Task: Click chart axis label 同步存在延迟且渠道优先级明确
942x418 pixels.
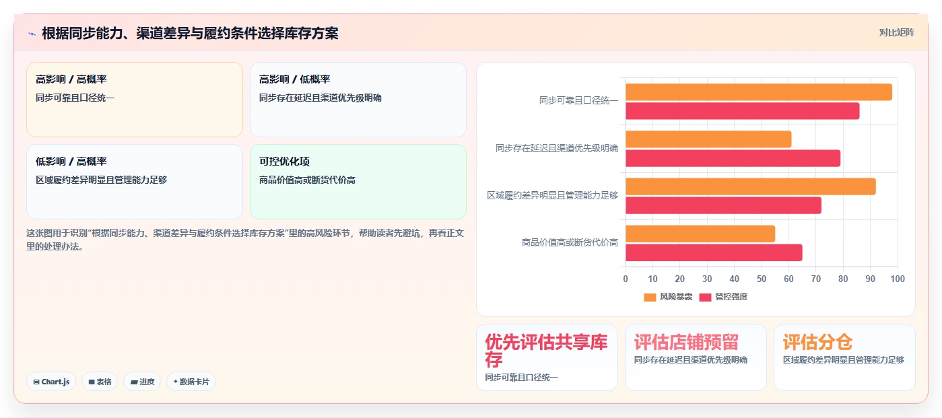Action: (x=557, y=148)
